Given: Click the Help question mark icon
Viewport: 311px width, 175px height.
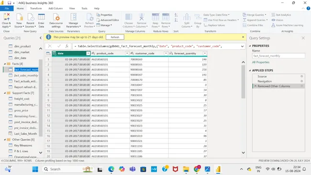Looking at the screenshot, I should click(x=308, y=8).
